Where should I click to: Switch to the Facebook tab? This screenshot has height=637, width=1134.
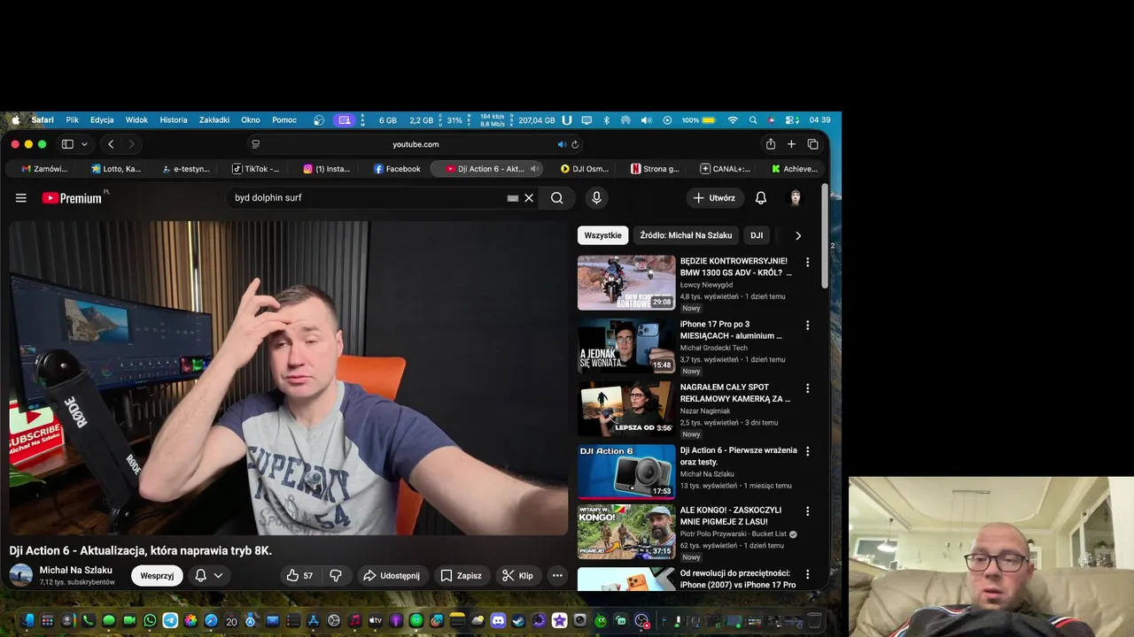tap(397, 169)
